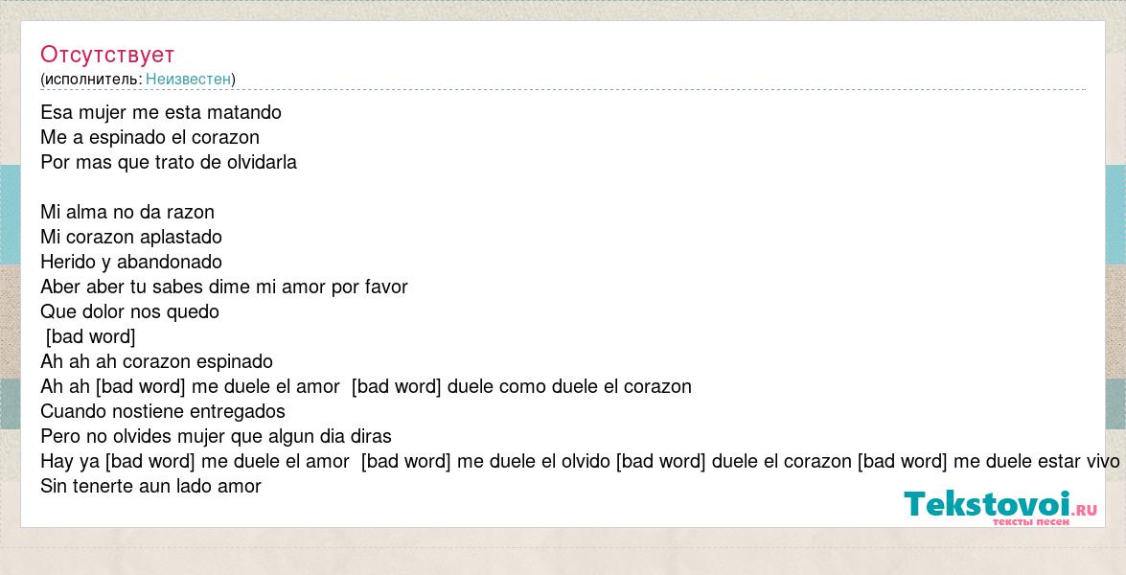Click the line 'Mi corazon aplastado'
The width and height of the screenshot is (1126, 575).
click(131, 237)
